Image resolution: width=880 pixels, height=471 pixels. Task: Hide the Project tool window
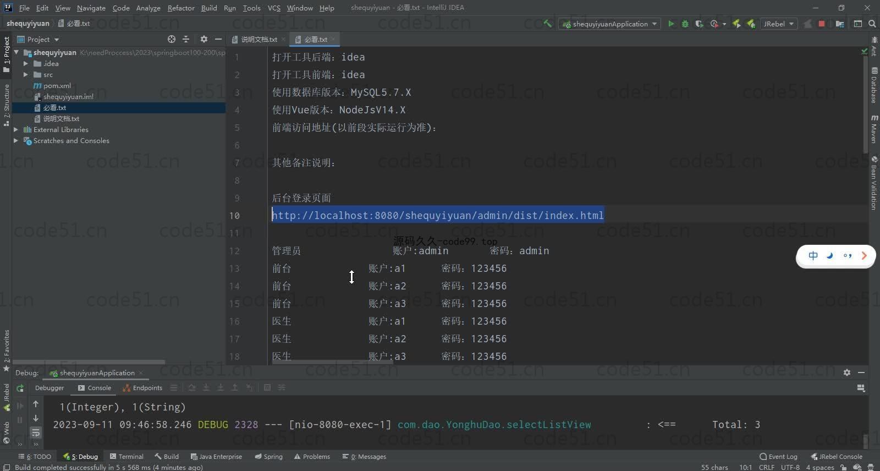pyautogui.click(x=218, y=39)
